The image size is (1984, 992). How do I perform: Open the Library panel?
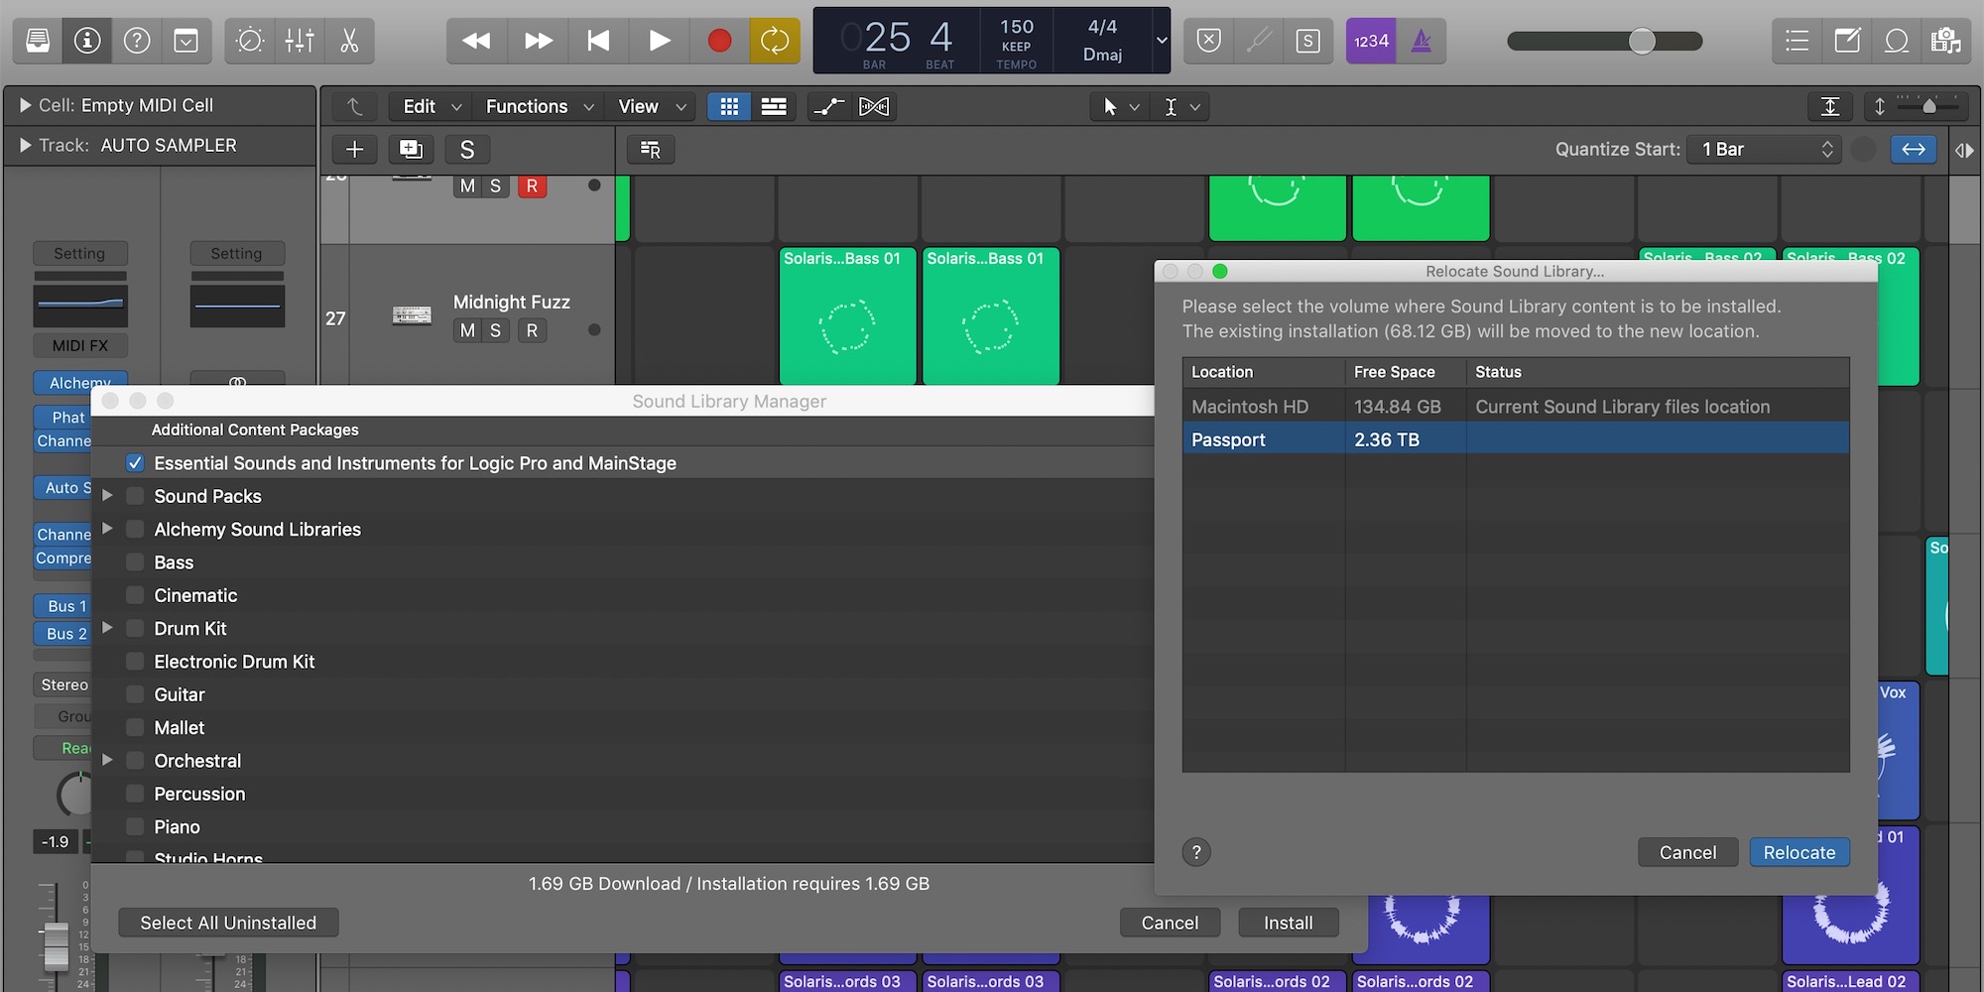click(38, 41)
